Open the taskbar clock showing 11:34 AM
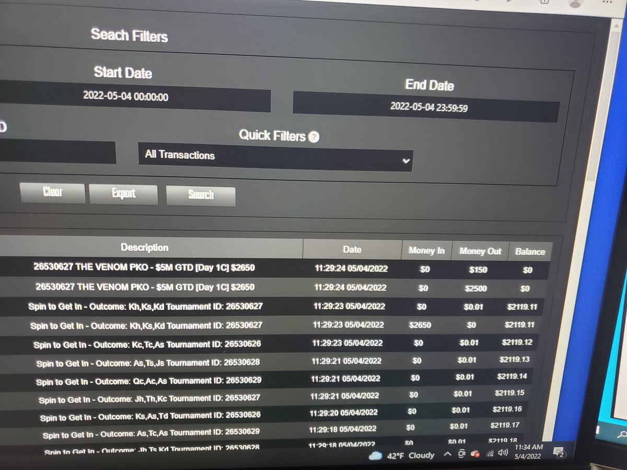This screenshot has width=627, height=470. 527,452
